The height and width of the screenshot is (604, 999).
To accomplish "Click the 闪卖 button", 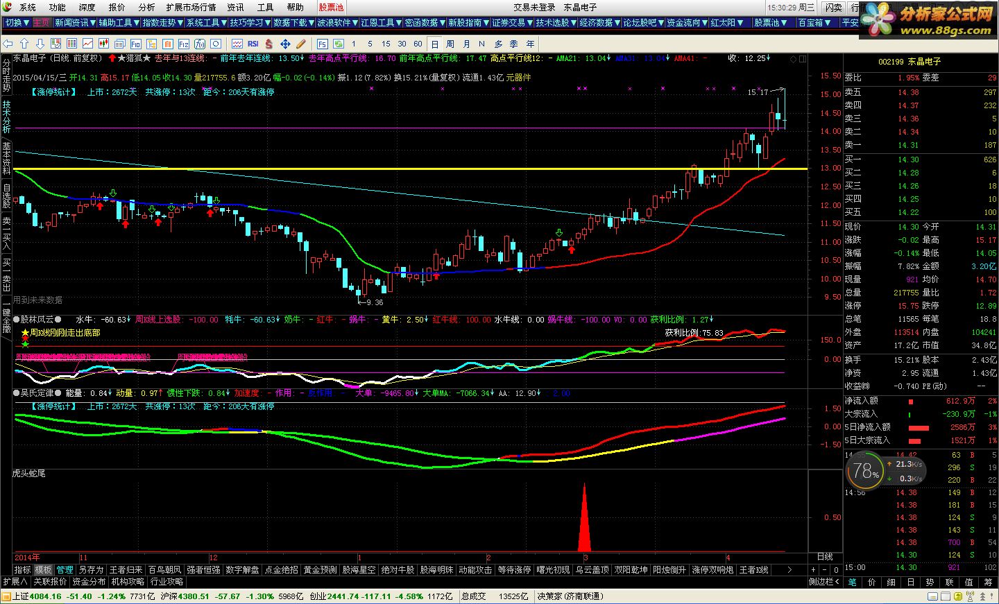I will [833, 8].
